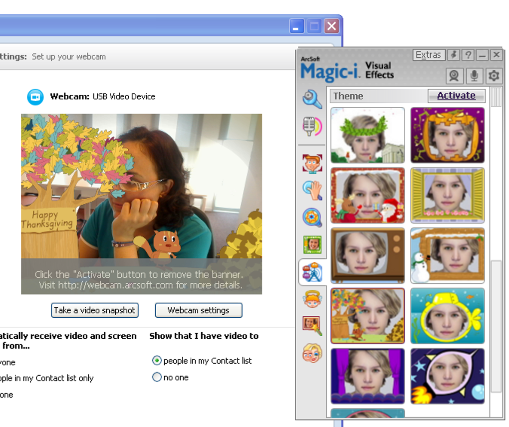This screenshot has height=427, width=509.
Task: Open Magic-i settings gear icon
Action: pyautogui.click(x=494, y=76)
